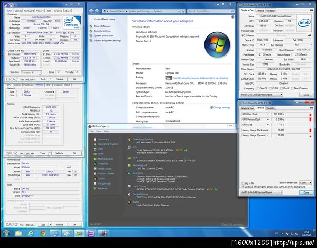
Task: Open Device Manager link in Control Panel
Action: (x=102, y=26)
